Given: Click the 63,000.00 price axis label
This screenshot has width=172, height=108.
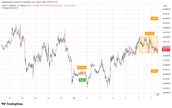Looking at the screenshot, I should 166,74.
